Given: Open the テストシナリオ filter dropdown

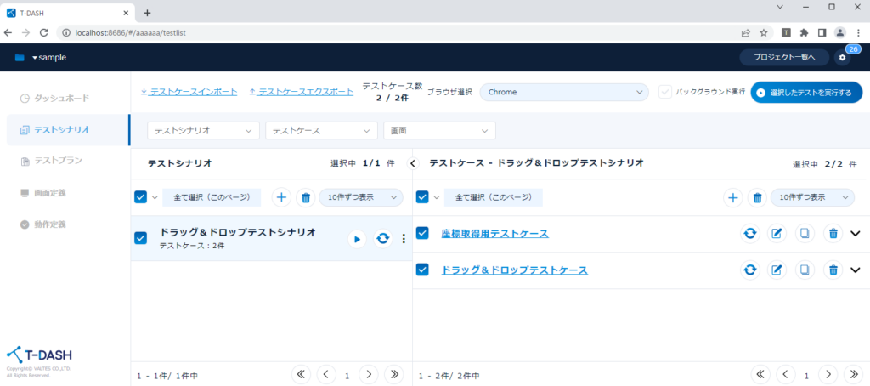Looking at the screenshot, I should [204, 131].
